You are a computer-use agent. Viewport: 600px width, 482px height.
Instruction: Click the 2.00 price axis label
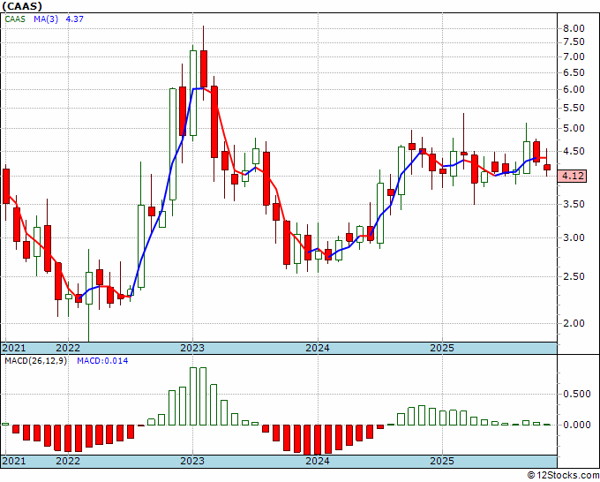click(574, 323)
